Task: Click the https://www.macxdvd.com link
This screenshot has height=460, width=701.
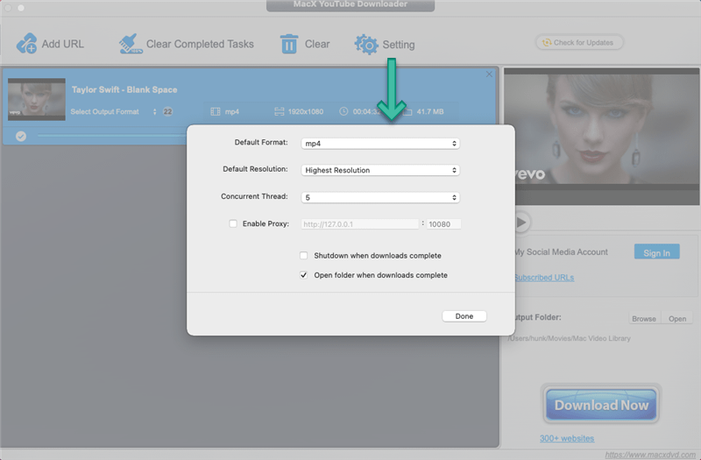Action: tap(650, 455)
